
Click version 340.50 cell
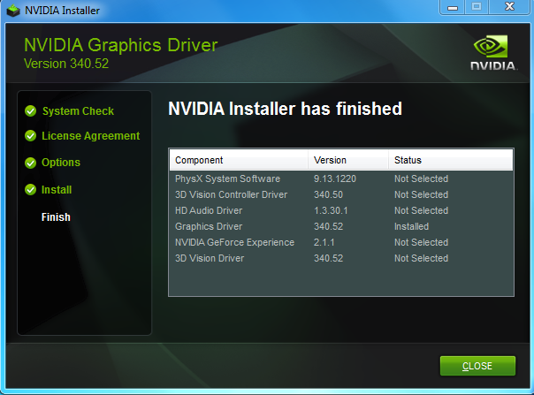[328, 194]
